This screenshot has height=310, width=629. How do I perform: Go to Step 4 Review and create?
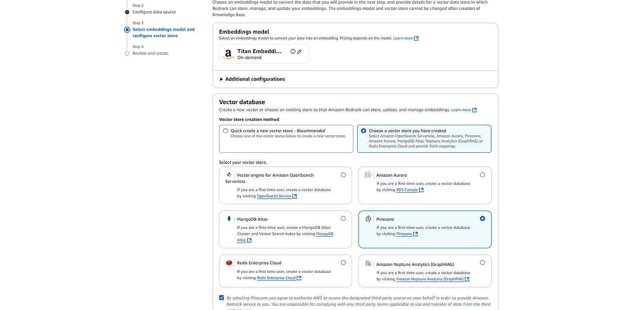[x=150, y=54]
